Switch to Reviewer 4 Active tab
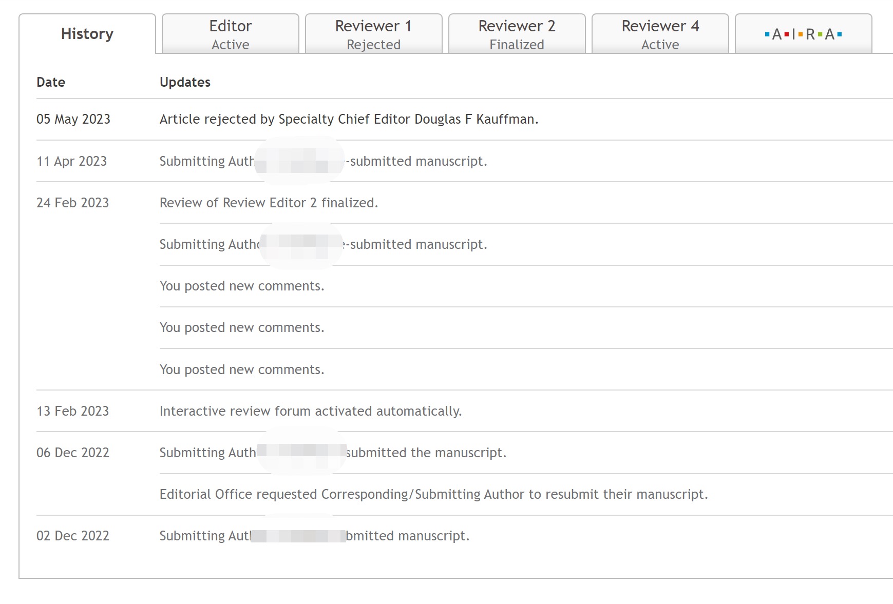 click(660, 34)
